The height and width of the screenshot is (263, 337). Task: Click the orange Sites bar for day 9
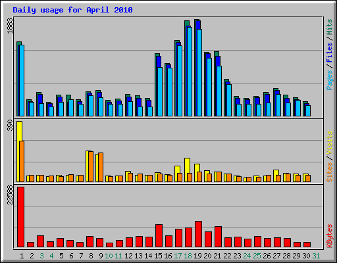pyautogui.click(x=101, y=167)
